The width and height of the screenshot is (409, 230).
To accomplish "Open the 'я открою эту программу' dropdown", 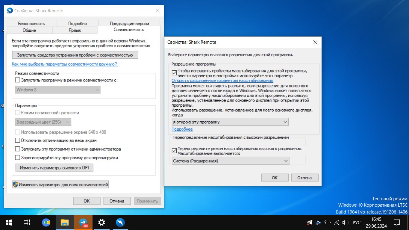I will coord(230,122).
